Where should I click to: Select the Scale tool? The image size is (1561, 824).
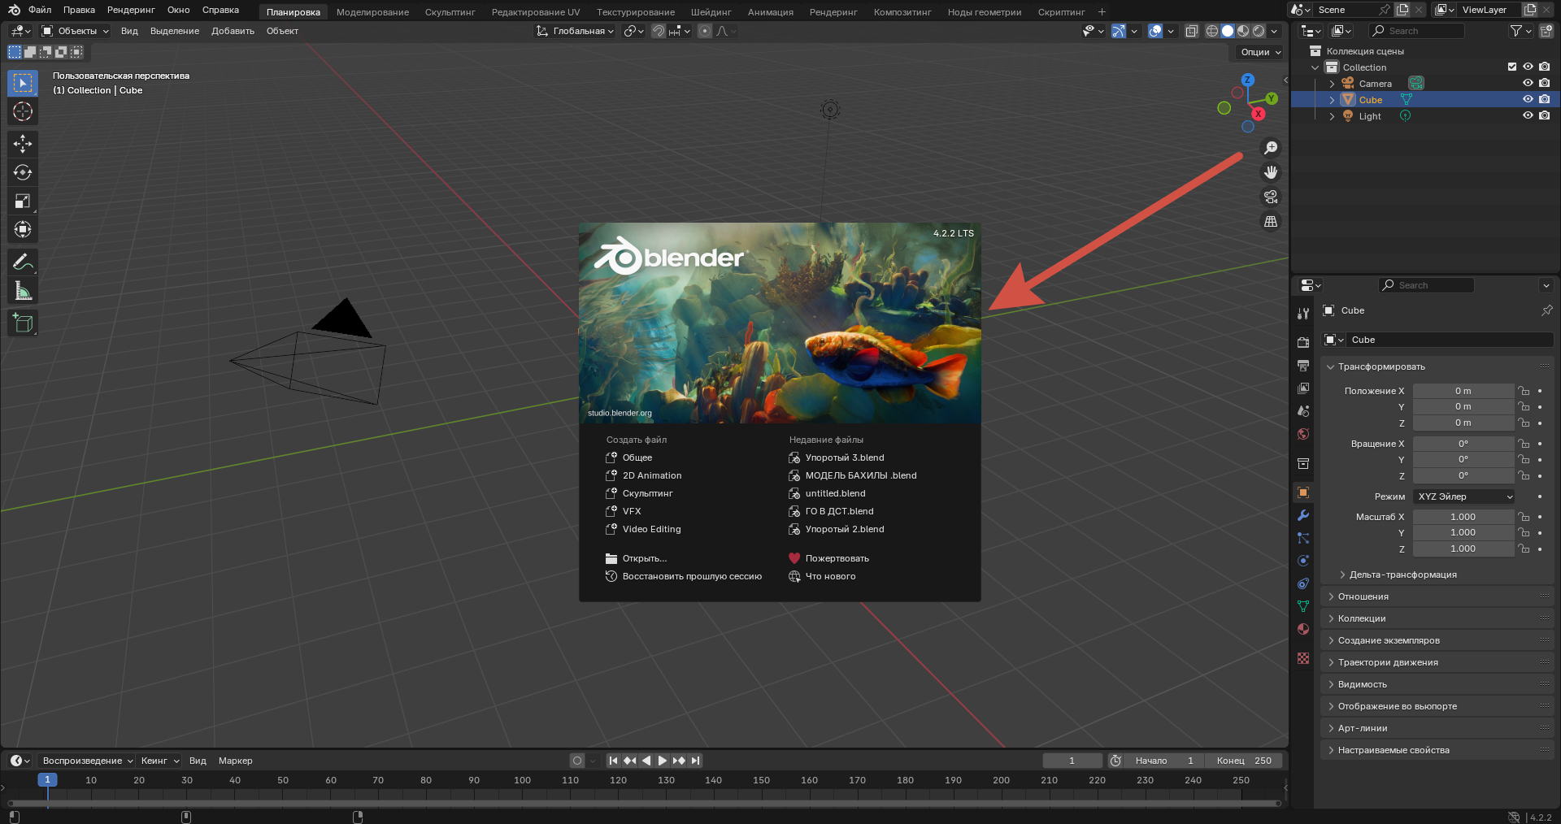(x=23, y=201)
